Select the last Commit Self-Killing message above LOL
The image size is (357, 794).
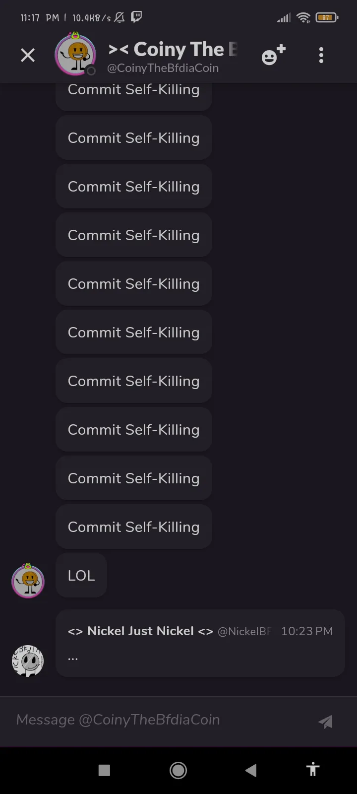pos(134,527)
